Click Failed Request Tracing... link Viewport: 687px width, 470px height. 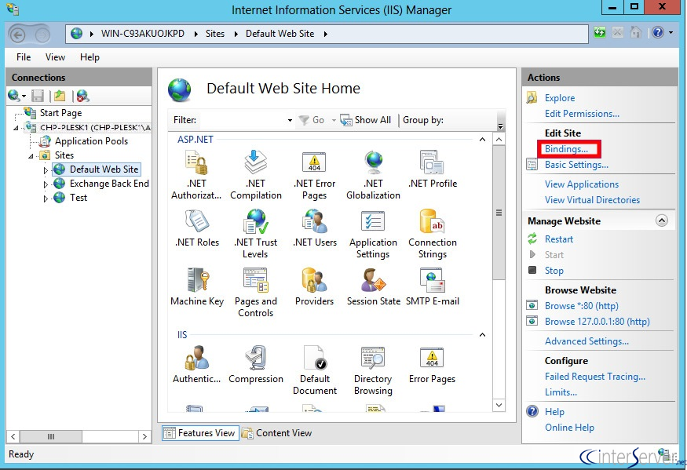[x=595, y=377]
